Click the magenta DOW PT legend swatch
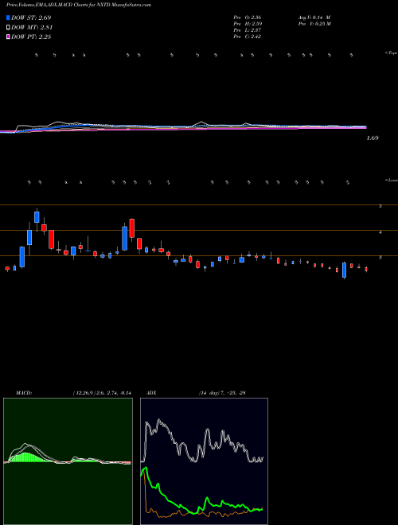The width and height of the screenshot is (398, 525). (x=8, y=37)
